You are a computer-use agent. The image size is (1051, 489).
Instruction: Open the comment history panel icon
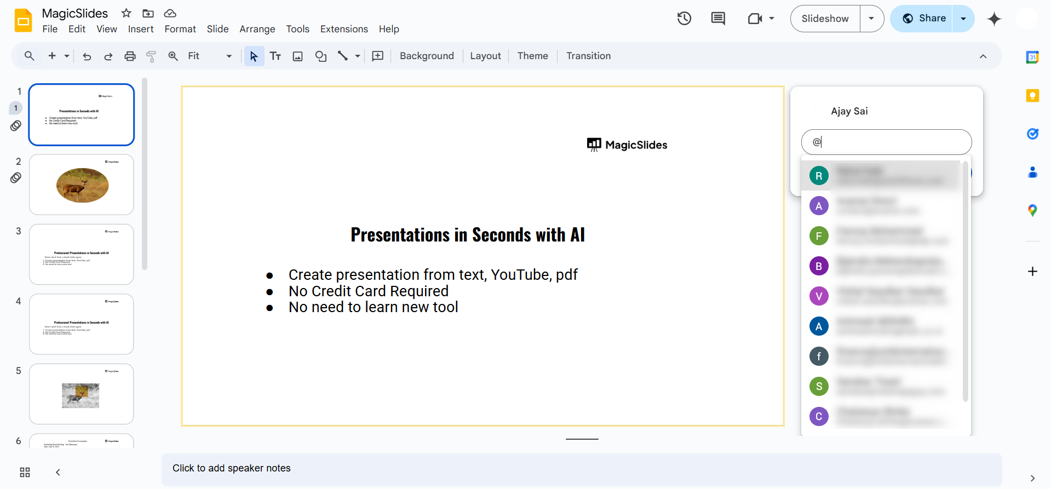coord(718,19)
